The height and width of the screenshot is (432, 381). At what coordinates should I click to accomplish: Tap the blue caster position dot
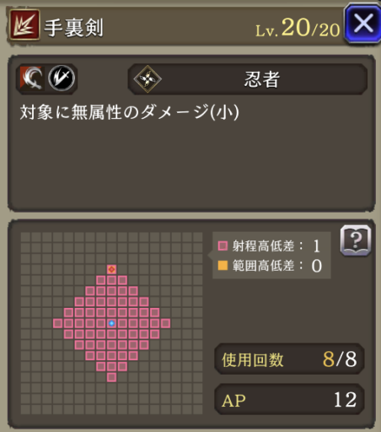pyautogui.click(x=111, y=323)
